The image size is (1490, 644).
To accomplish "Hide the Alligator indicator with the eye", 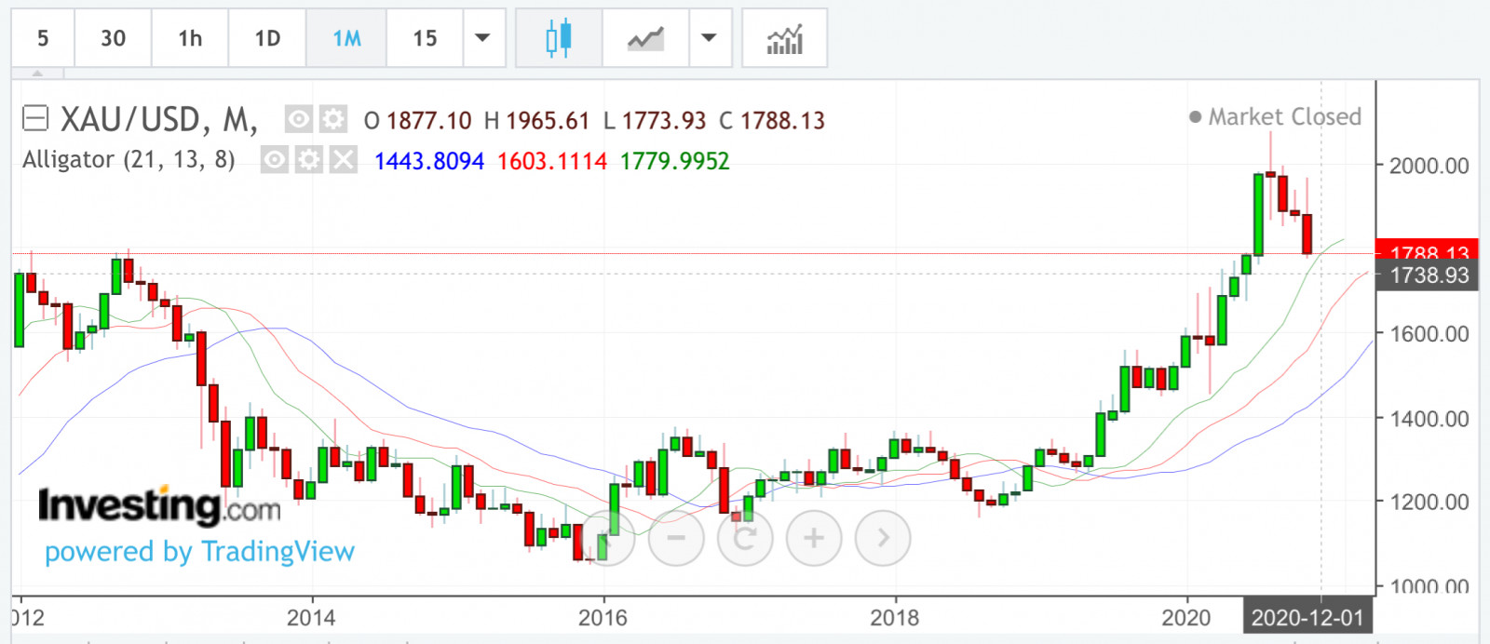I will click(x=274, y=160).
